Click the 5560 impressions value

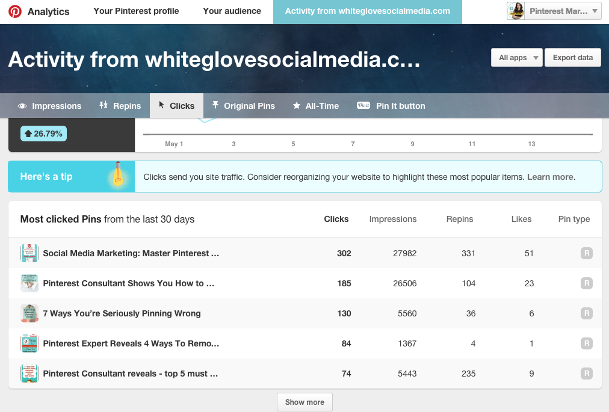point(407,313)
